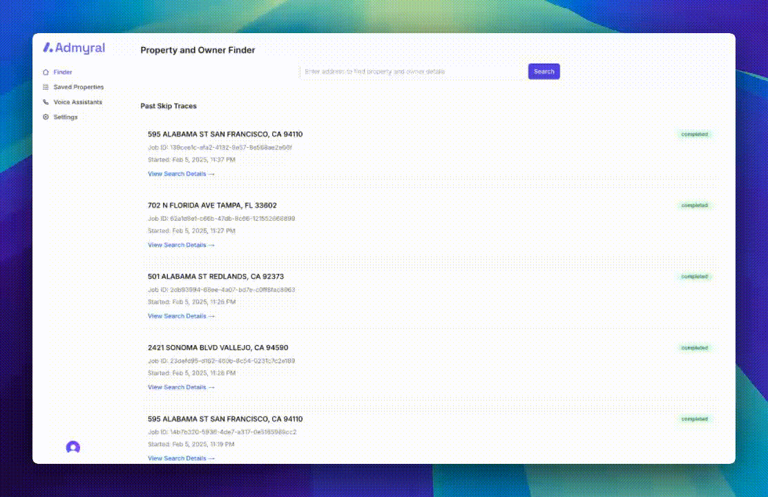Go to Saved Properties
The image size is (768, 497).
78,87
